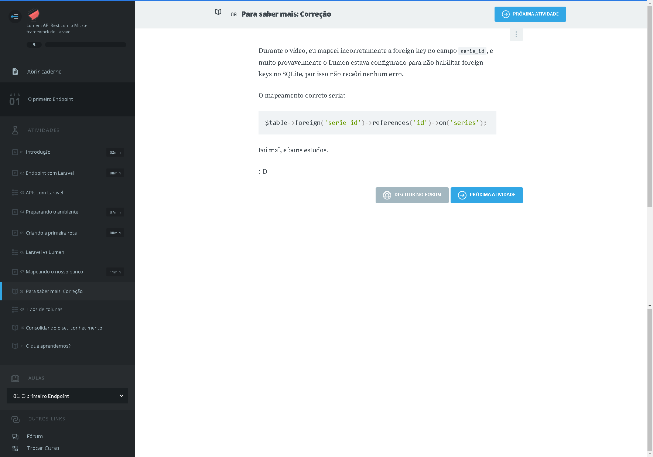
Task: Go to Mapeando o nosso banco
Action: click(x=54, y=272)
